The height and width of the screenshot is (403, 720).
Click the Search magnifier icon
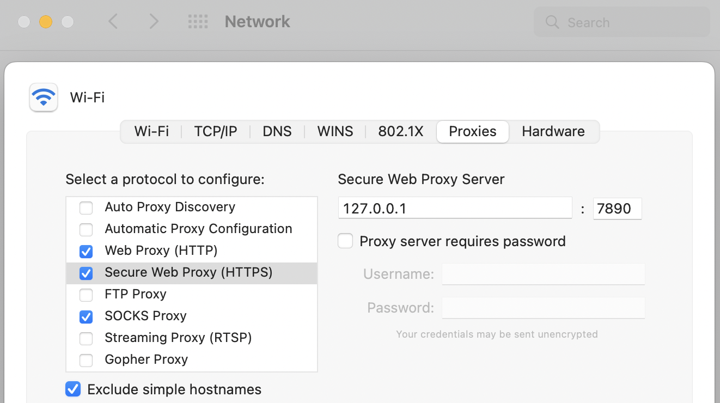click(x=552, y=22)
